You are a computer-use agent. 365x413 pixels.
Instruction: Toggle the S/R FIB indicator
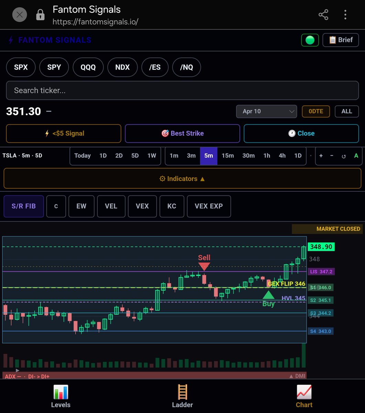coord(24,206)
